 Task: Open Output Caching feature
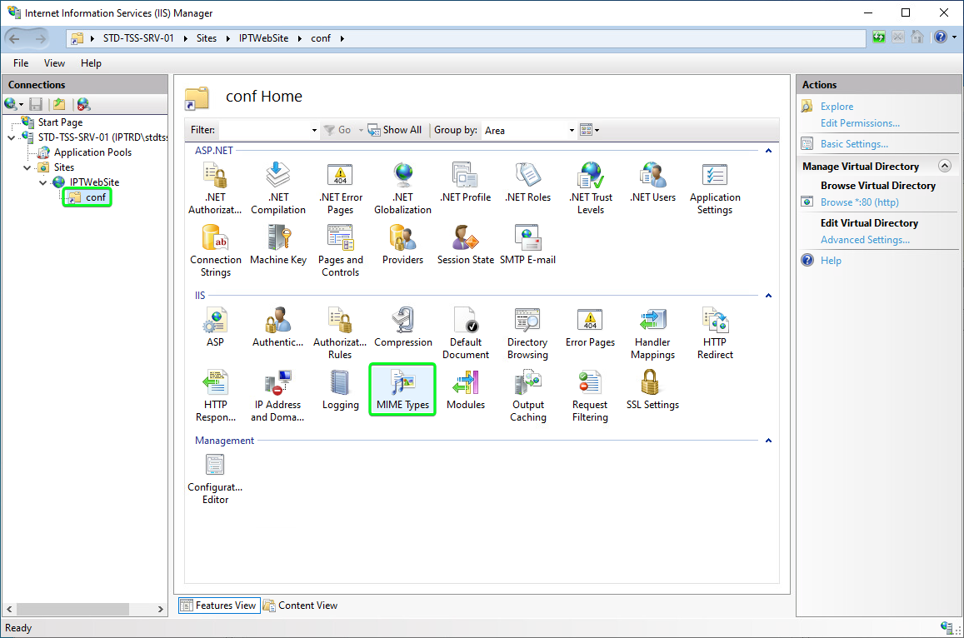[x=527, y=396]
